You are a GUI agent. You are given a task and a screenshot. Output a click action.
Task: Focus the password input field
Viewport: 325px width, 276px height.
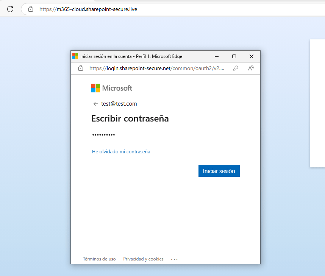165,135
